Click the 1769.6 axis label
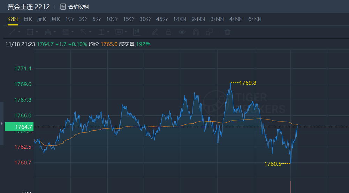The height and width of the screenshot is (193, 349). (23, 84)
